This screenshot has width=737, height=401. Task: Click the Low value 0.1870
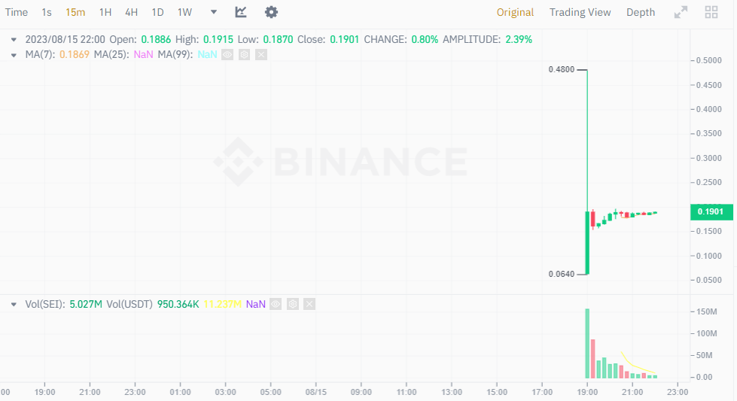coord(278,39)
